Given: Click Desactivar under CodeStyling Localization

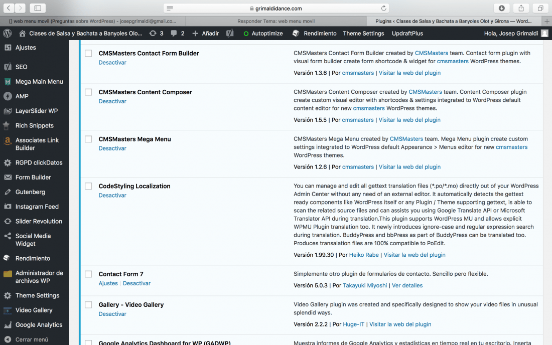Looking at the screenshot, I should (x=112, y=195).
